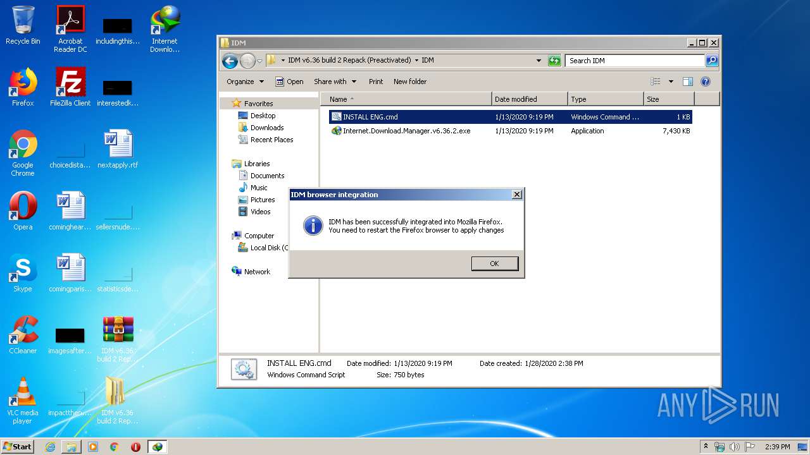810x455 pixels.
Task: Open Music library
Action: coord(259,188)
